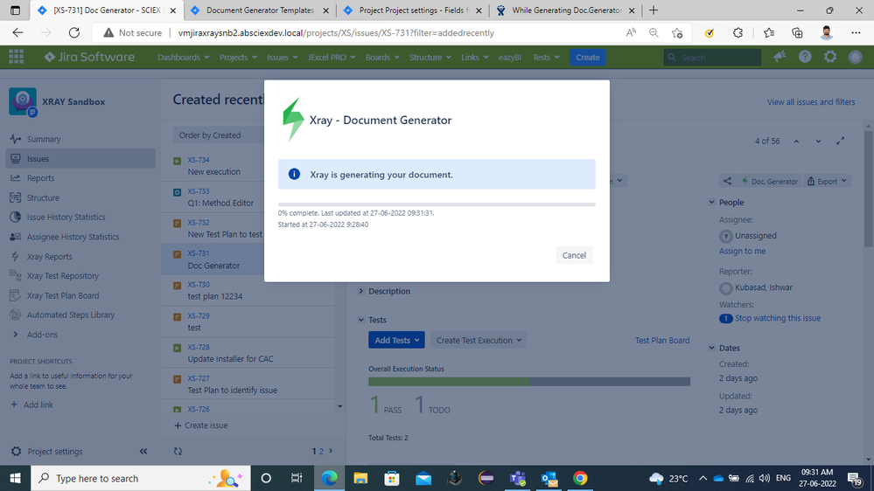This screenshot has height=491, width=874.
Task: Open Google Chrome from Windows taskbar
Action: (580, 478)
